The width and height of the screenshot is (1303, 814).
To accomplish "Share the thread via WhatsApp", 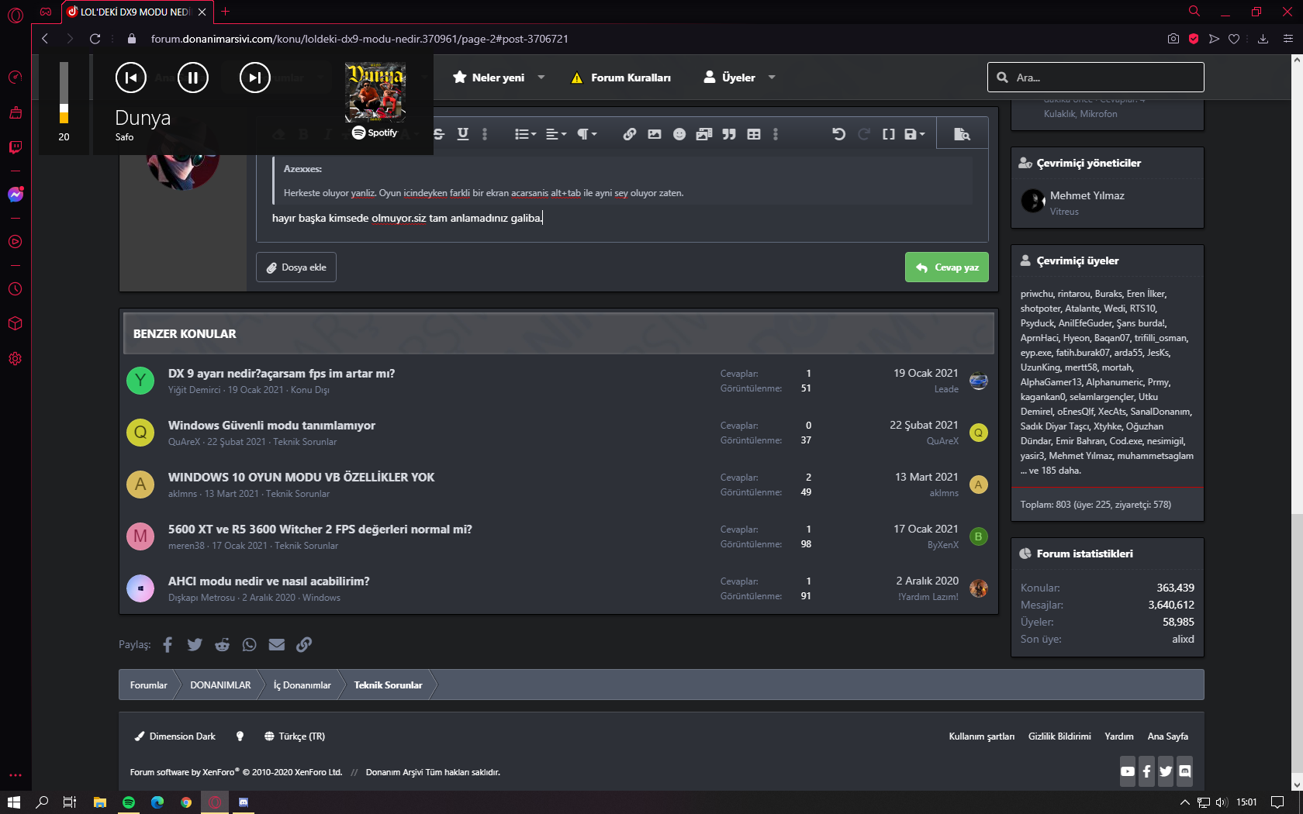I will pyautogui.click(x=249, y=645).
